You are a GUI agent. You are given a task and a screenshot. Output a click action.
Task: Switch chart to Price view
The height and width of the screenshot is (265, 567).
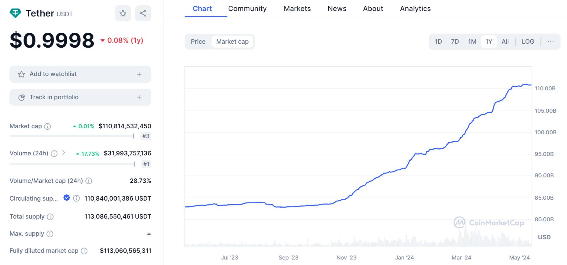[x=198, y=42]
